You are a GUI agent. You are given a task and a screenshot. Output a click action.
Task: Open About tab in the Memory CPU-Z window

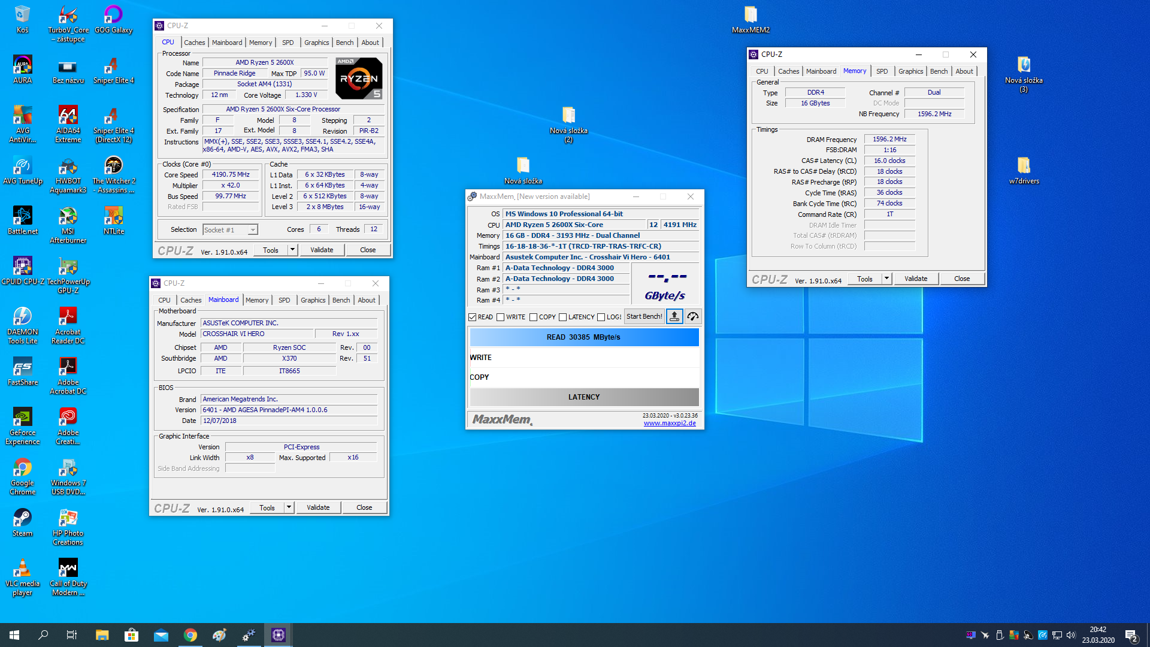(x=964, y=71)
